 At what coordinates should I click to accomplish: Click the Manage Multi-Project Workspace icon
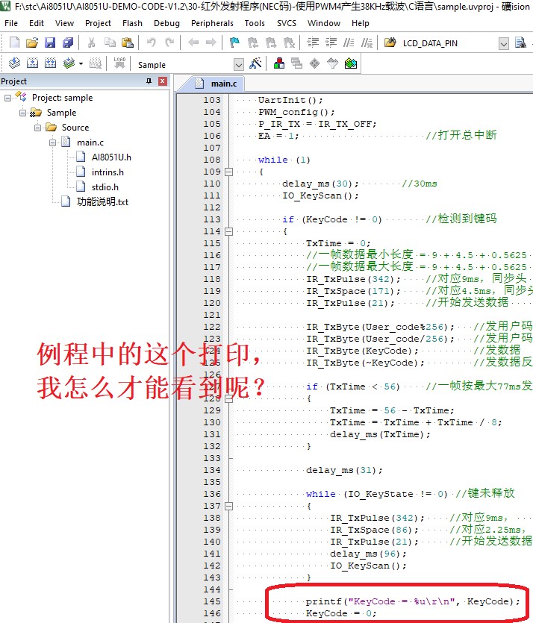[296, 63]
